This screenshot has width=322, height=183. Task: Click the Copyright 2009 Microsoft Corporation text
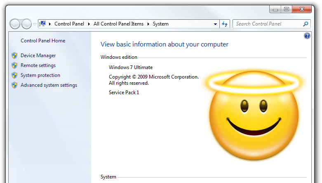coord(154,77)
